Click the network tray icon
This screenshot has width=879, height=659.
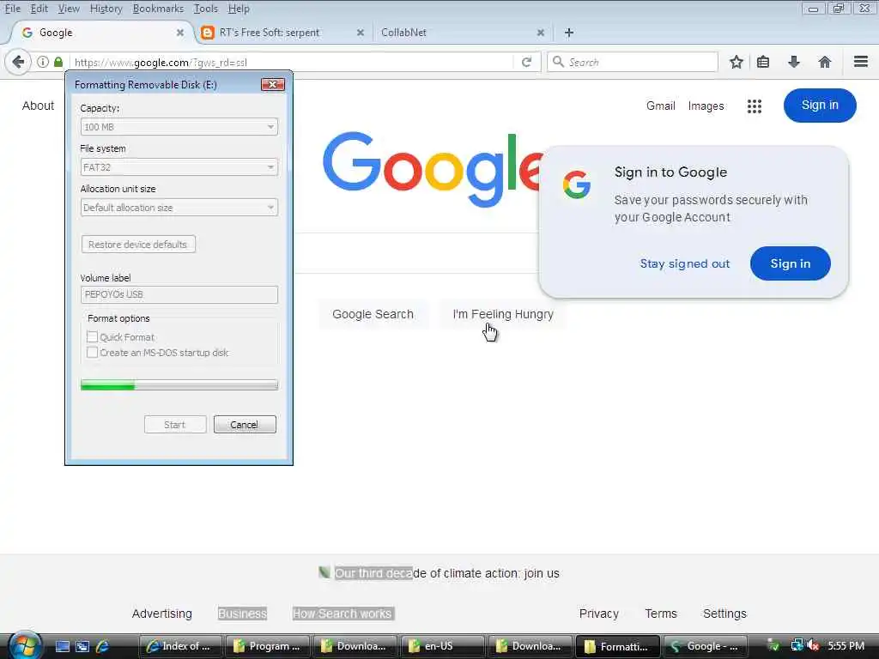click(797, 645)
